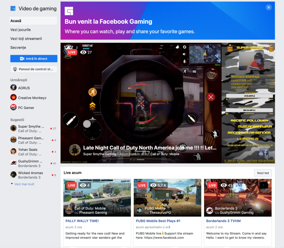This screenshot has height=248, width=284.
Task: Open PUBG Mobile Best Plays #1 link
Action: pyautogui.click(x=158, y=221)
